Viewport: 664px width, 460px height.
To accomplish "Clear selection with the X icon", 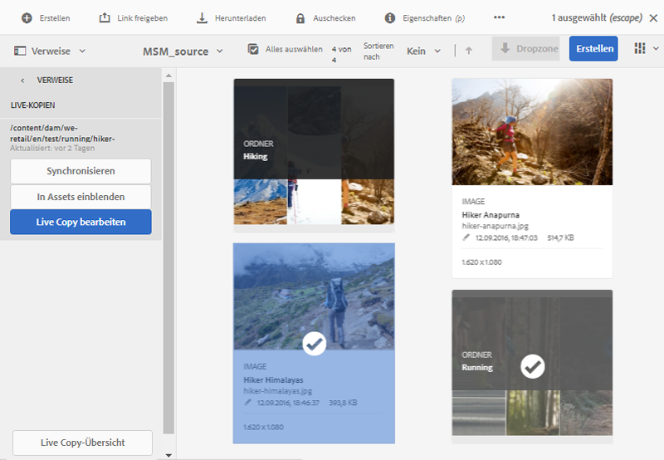I will [654, 18].
